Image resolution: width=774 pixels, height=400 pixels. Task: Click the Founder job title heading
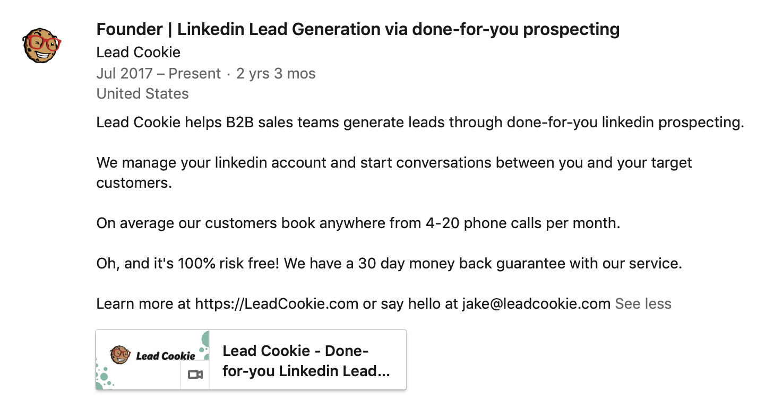point(357,29)
